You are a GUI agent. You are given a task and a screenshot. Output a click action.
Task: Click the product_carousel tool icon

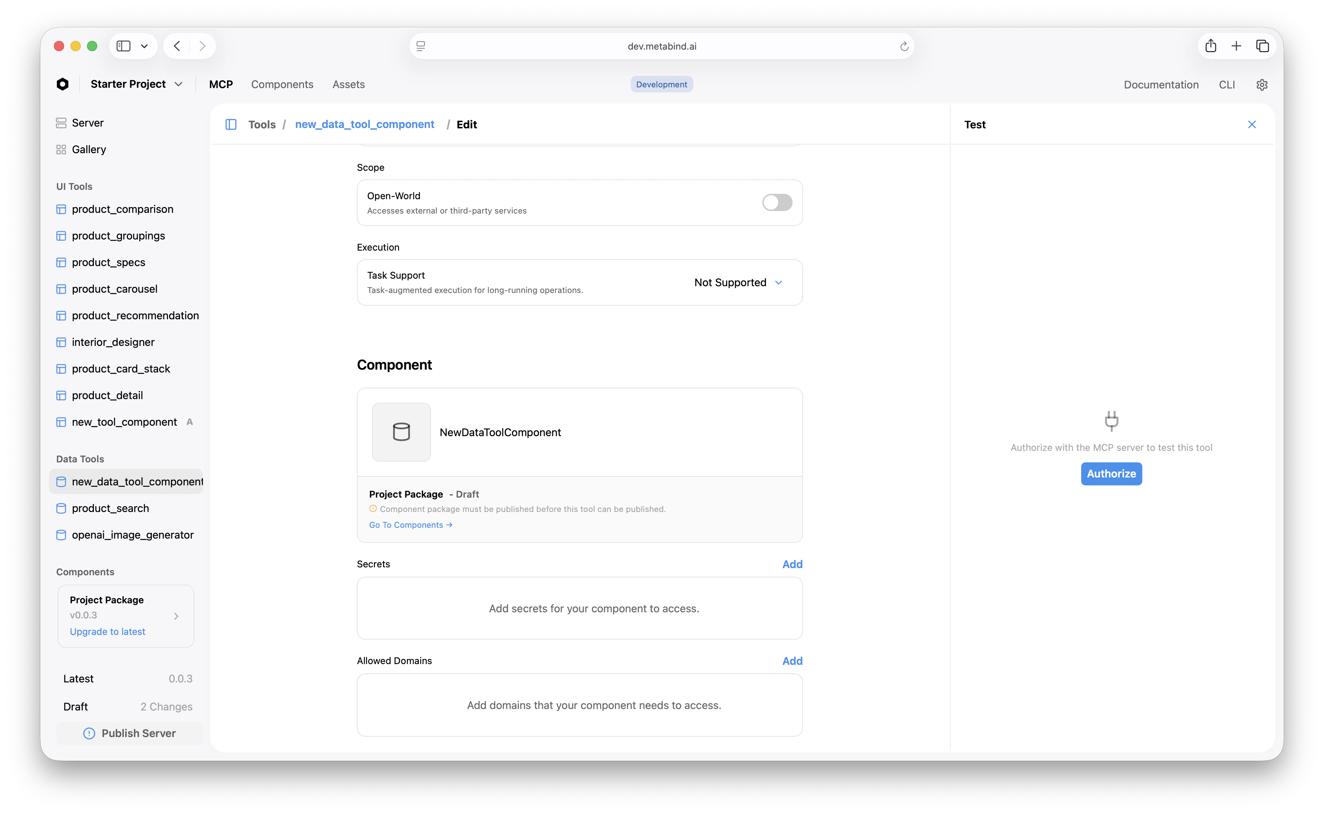(61, 289)
